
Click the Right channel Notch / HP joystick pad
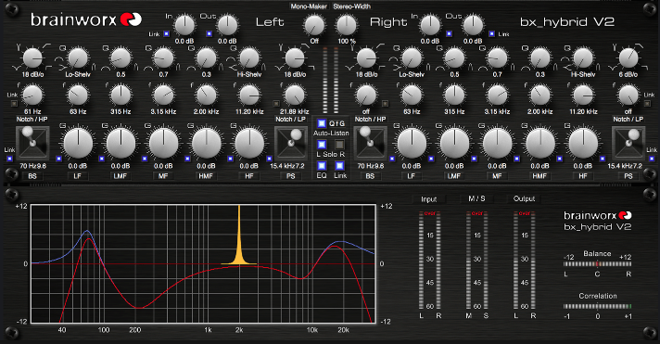point(371,142)
